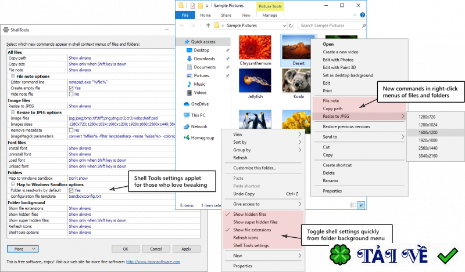
Task: Toggle the Create empty file checkbox
Action: [x=71, y=88]
